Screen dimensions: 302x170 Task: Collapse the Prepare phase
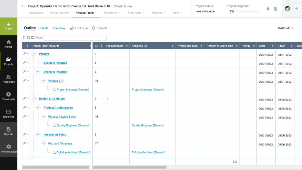pyautogui.click(x=33, y=54)
